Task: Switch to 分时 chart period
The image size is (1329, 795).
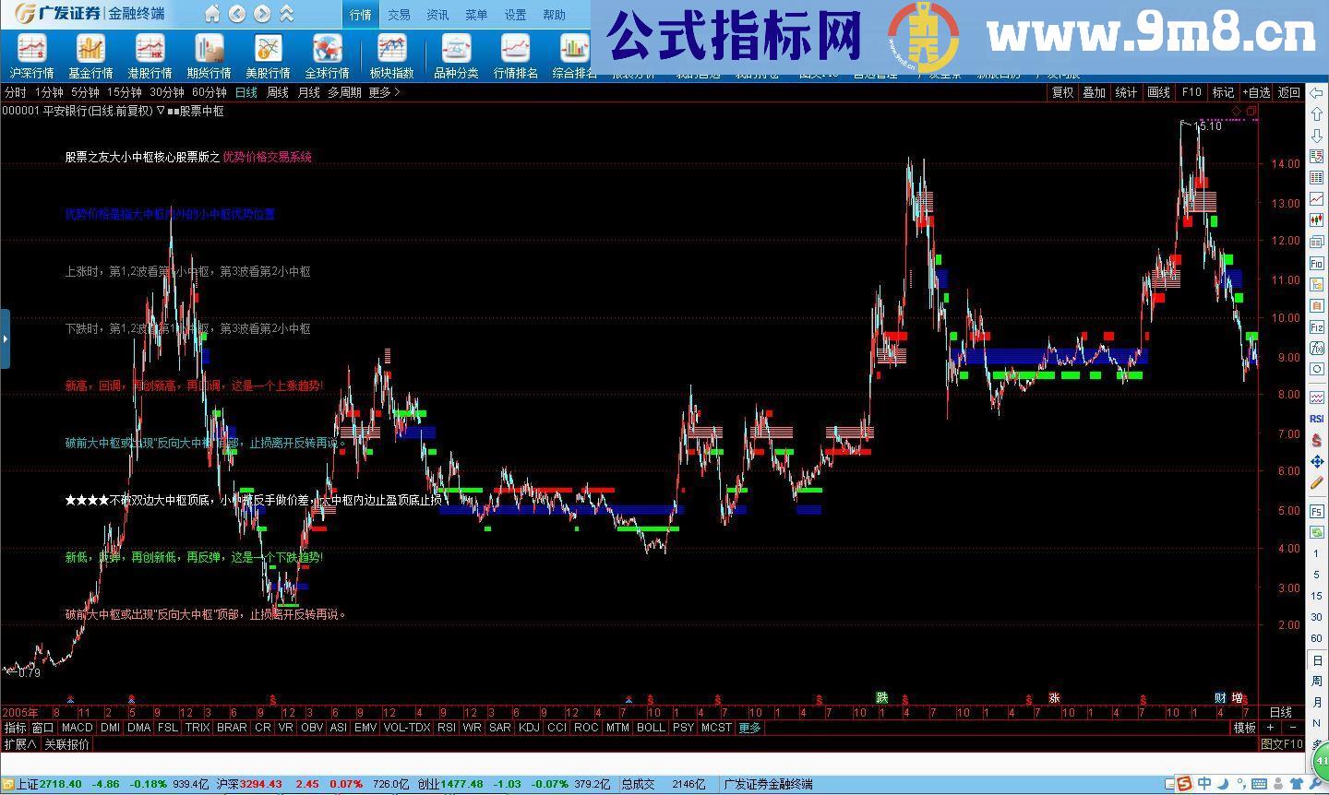Action: pyautogui.click(x=16, y=92)
